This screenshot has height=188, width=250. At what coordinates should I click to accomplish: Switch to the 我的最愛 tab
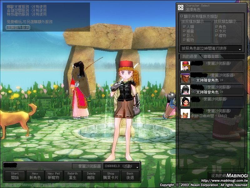tap(190, 57)
